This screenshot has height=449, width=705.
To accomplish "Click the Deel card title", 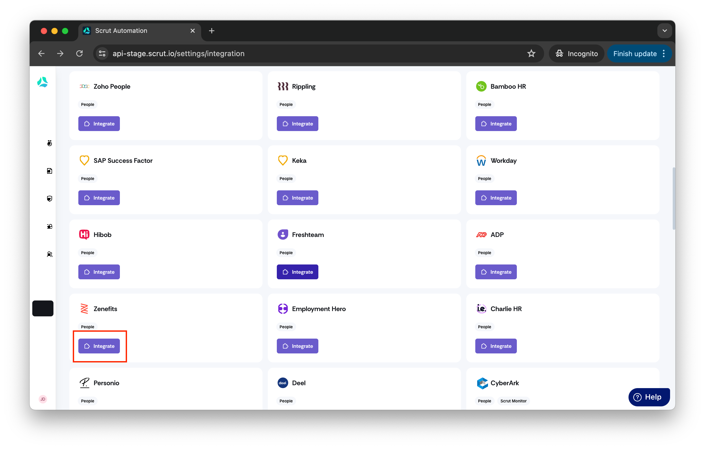I will pyautogui.click(x=299, y=383).
